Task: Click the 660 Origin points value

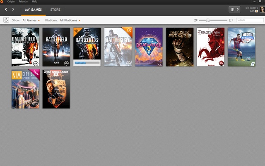Action: tap(252, 11)
